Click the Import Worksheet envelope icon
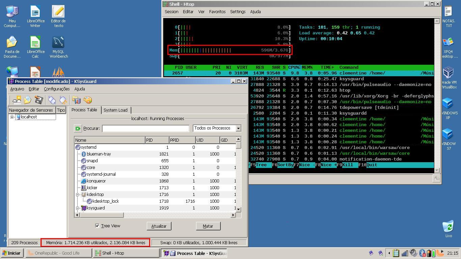This screenshot has width=461, height=259. pyautogui.click(x=28, y=100)
